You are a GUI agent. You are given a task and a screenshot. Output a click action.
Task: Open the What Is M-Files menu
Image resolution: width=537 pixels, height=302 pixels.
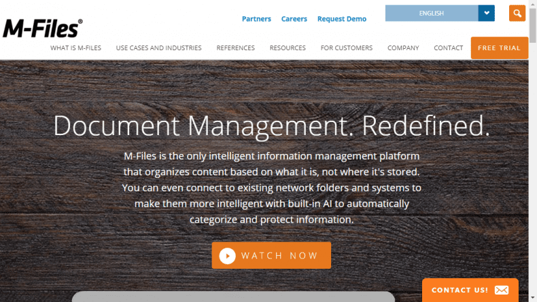click(x=75, y=48)
